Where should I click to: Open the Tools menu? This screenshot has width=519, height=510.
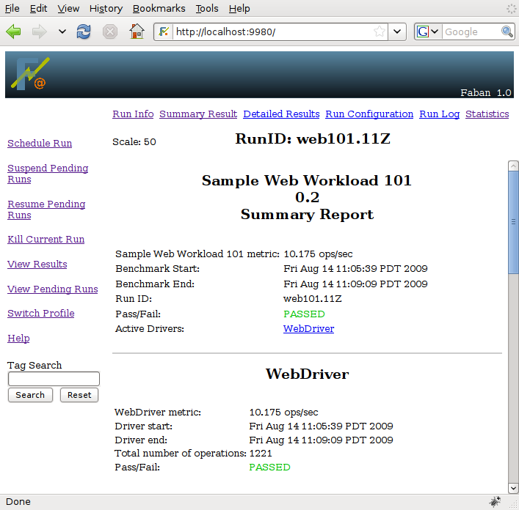207,8
